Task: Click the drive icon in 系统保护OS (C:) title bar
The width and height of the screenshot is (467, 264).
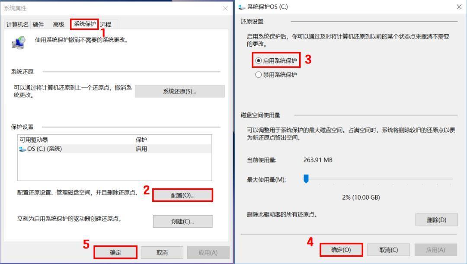Action: point(242,7)
